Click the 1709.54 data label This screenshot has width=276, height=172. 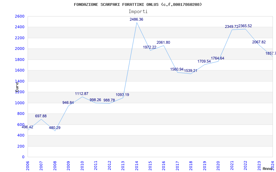tap(204, 62)
